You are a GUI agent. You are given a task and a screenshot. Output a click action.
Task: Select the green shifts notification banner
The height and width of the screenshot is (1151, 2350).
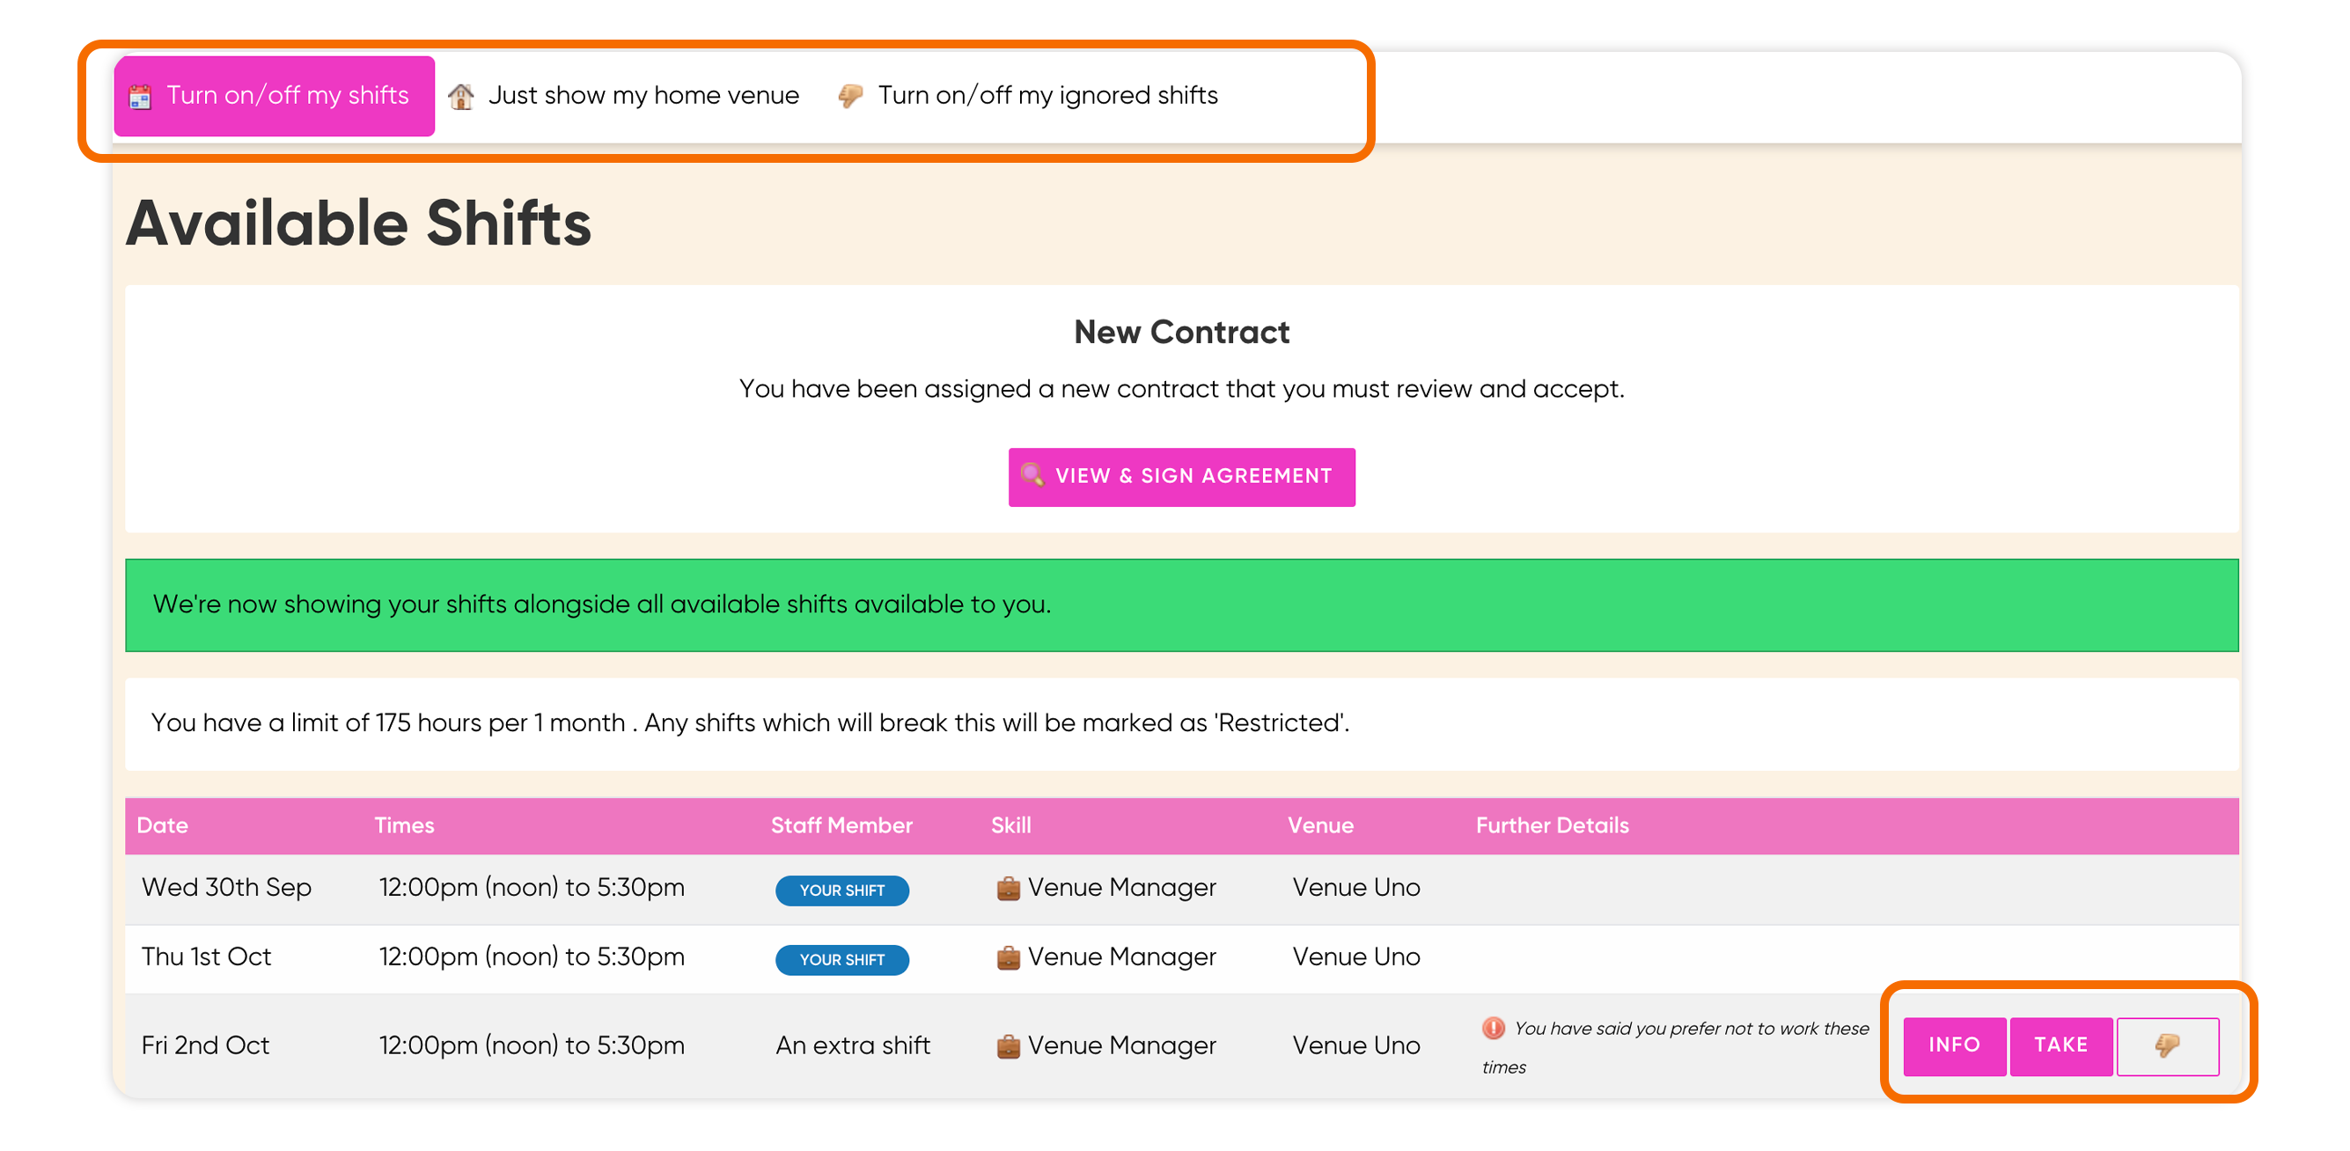point(1181,605)
